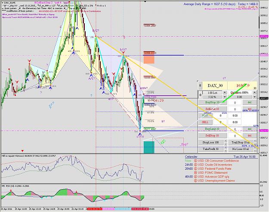Click impact icon beside Crude Oil Inventories
Viewport: 269px width, 212px height.
pyautogui.click(x=195, y=165)
